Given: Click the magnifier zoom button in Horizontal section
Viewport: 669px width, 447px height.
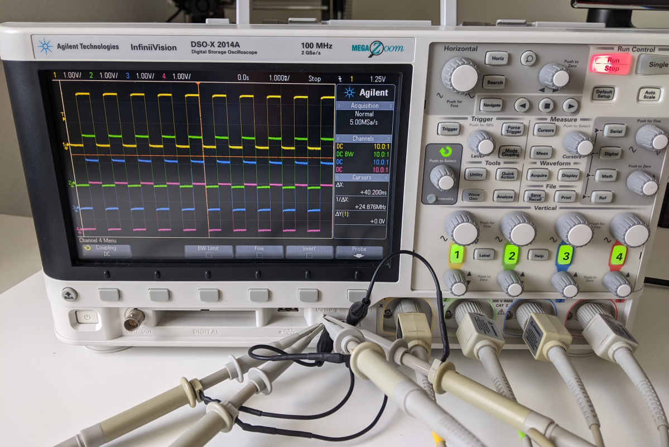Looking at the screenshot, I should [x=528, y=58].
